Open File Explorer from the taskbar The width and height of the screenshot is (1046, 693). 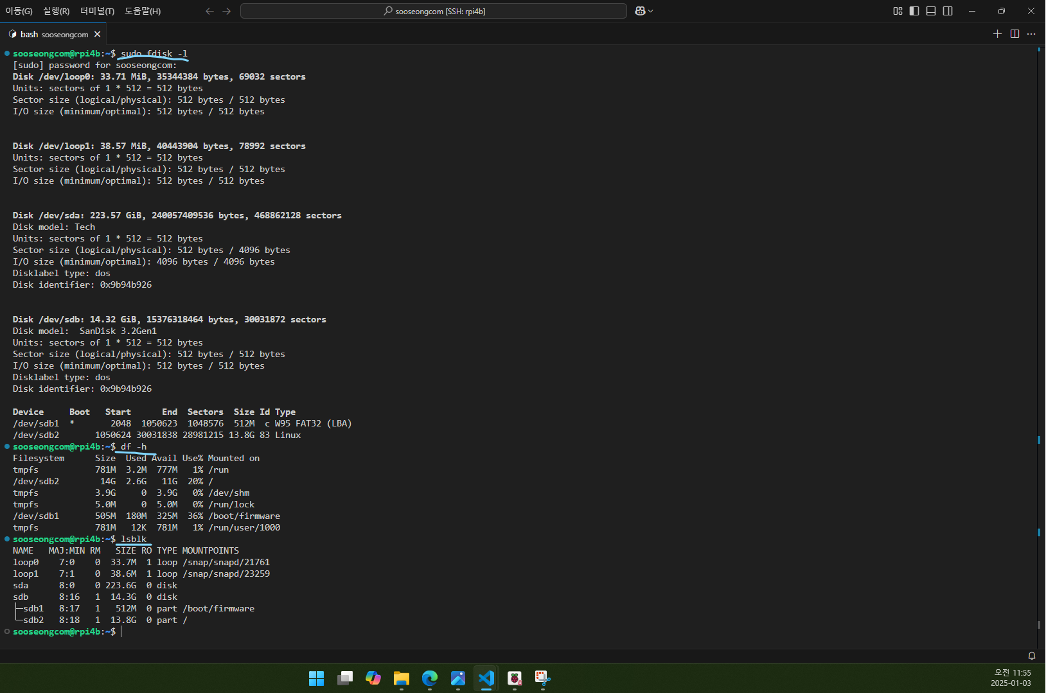[x=402, y=678]
